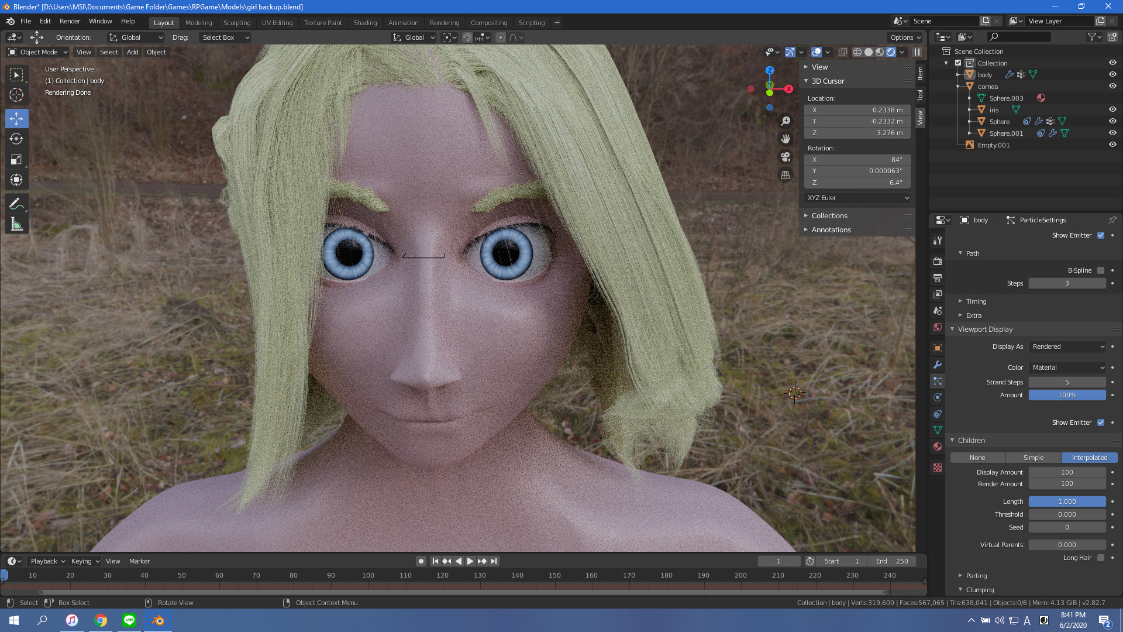The height and width of the screenshot is (632, 1123).
Task: Select the Rotate tool
Action: click(16, 139)
